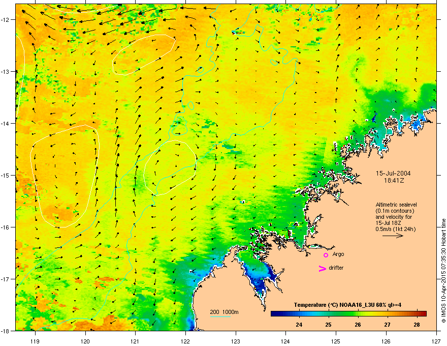Screen dimensions: 447x346
Task: Click the 127 longitude axis label
Action: coord(436,341)
